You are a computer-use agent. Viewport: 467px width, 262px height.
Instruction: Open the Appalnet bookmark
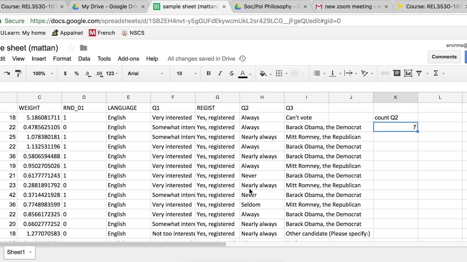pyautogui.click(x=67, y=33)
